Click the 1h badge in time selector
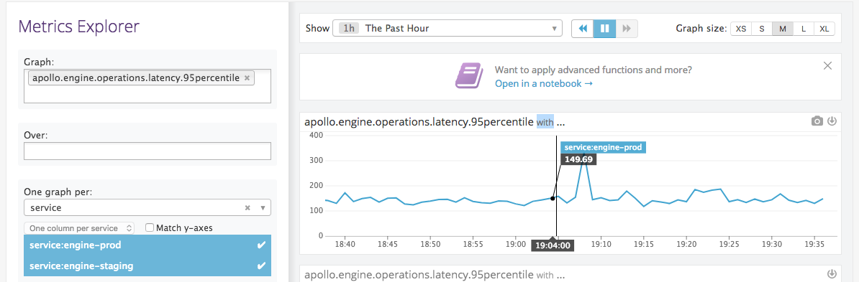859x282 pixels. [348, 29]
